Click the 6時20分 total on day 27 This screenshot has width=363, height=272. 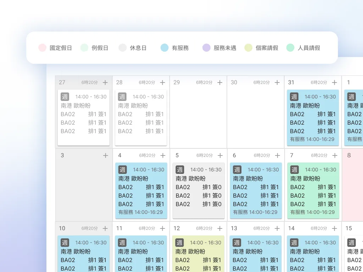pos(90,83)
